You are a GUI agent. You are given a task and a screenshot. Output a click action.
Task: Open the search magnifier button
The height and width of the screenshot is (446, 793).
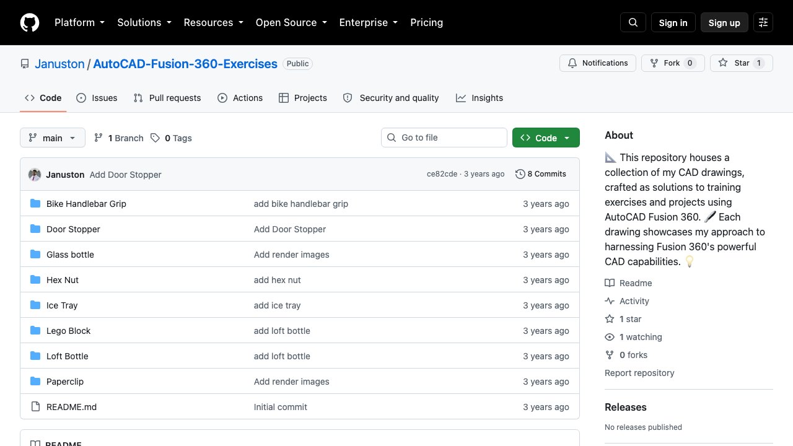tap(633, 22)
